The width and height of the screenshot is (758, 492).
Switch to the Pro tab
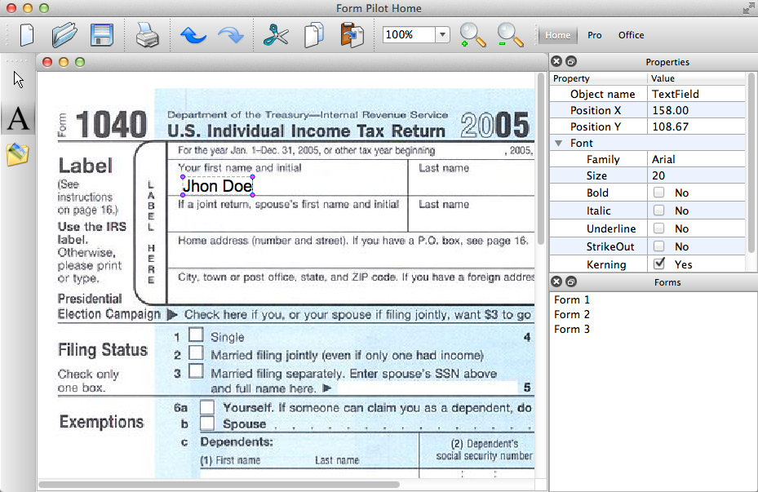[x=595, y=35]
